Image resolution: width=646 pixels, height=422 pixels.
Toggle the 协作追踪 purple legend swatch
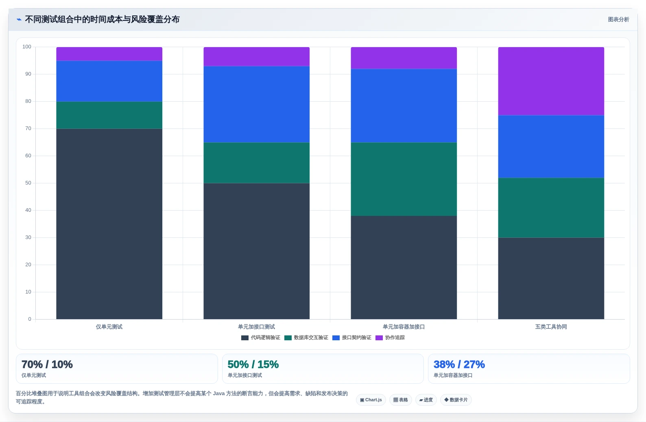coord(379,338)
